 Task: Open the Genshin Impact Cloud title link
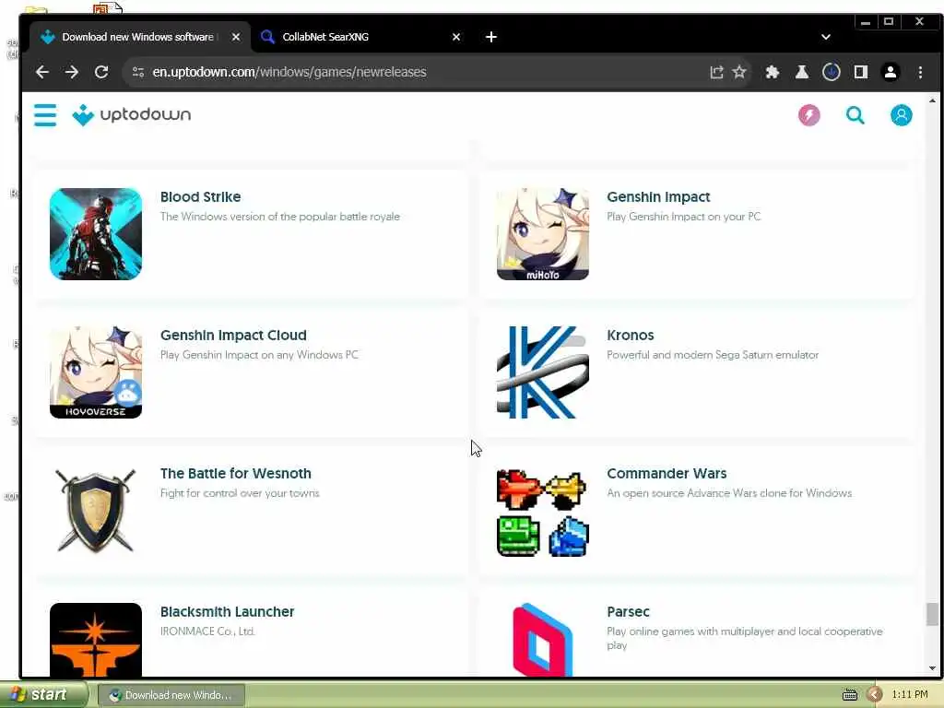click(233, 336)
